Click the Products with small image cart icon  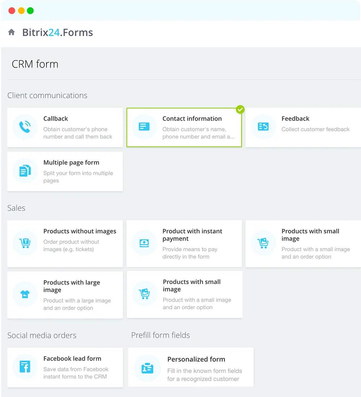pos(263,243)
